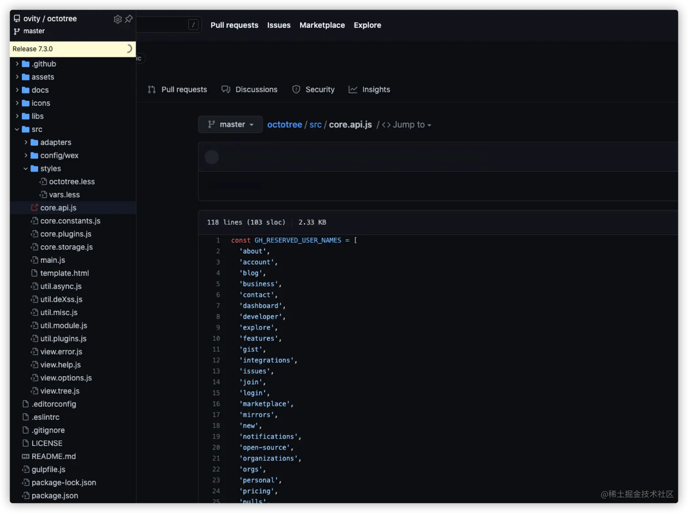Viewport: 688px width, 513px height.
Task: Click the code brackets icon before Jump to
Action: click(x=386, y=125)
